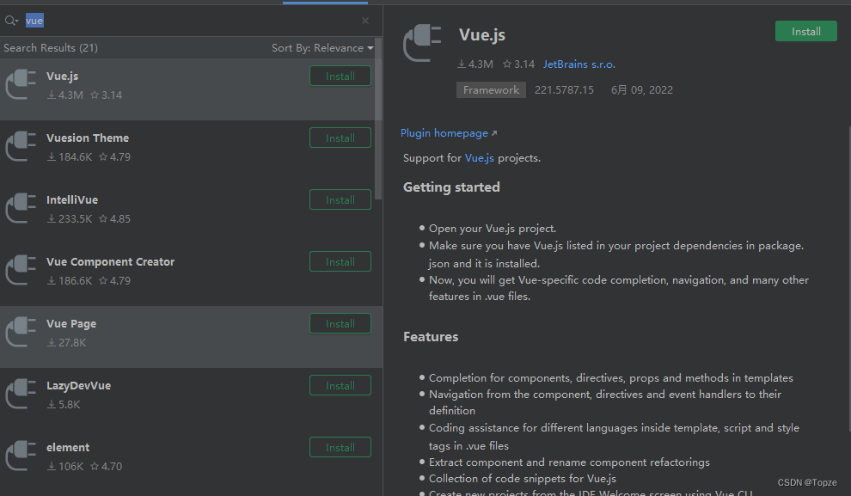
Task: Click the Search Results (21) header
Action: (x=51, y=48)
